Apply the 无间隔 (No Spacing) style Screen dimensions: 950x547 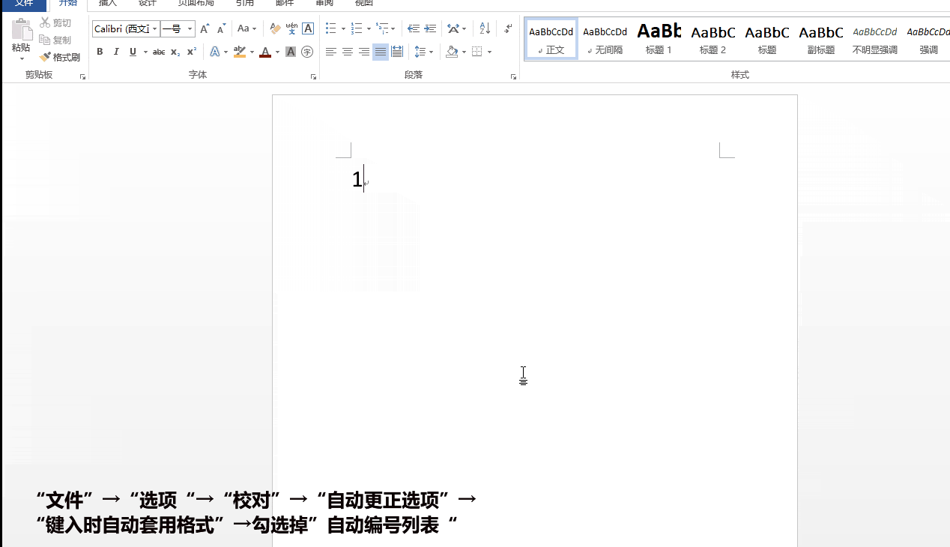[605, 40]
